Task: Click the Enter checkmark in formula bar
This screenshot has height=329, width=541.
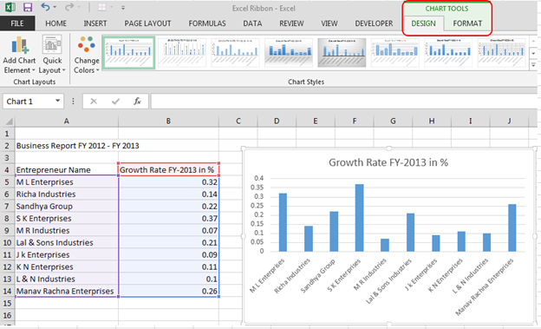Action: pos(116,102)
